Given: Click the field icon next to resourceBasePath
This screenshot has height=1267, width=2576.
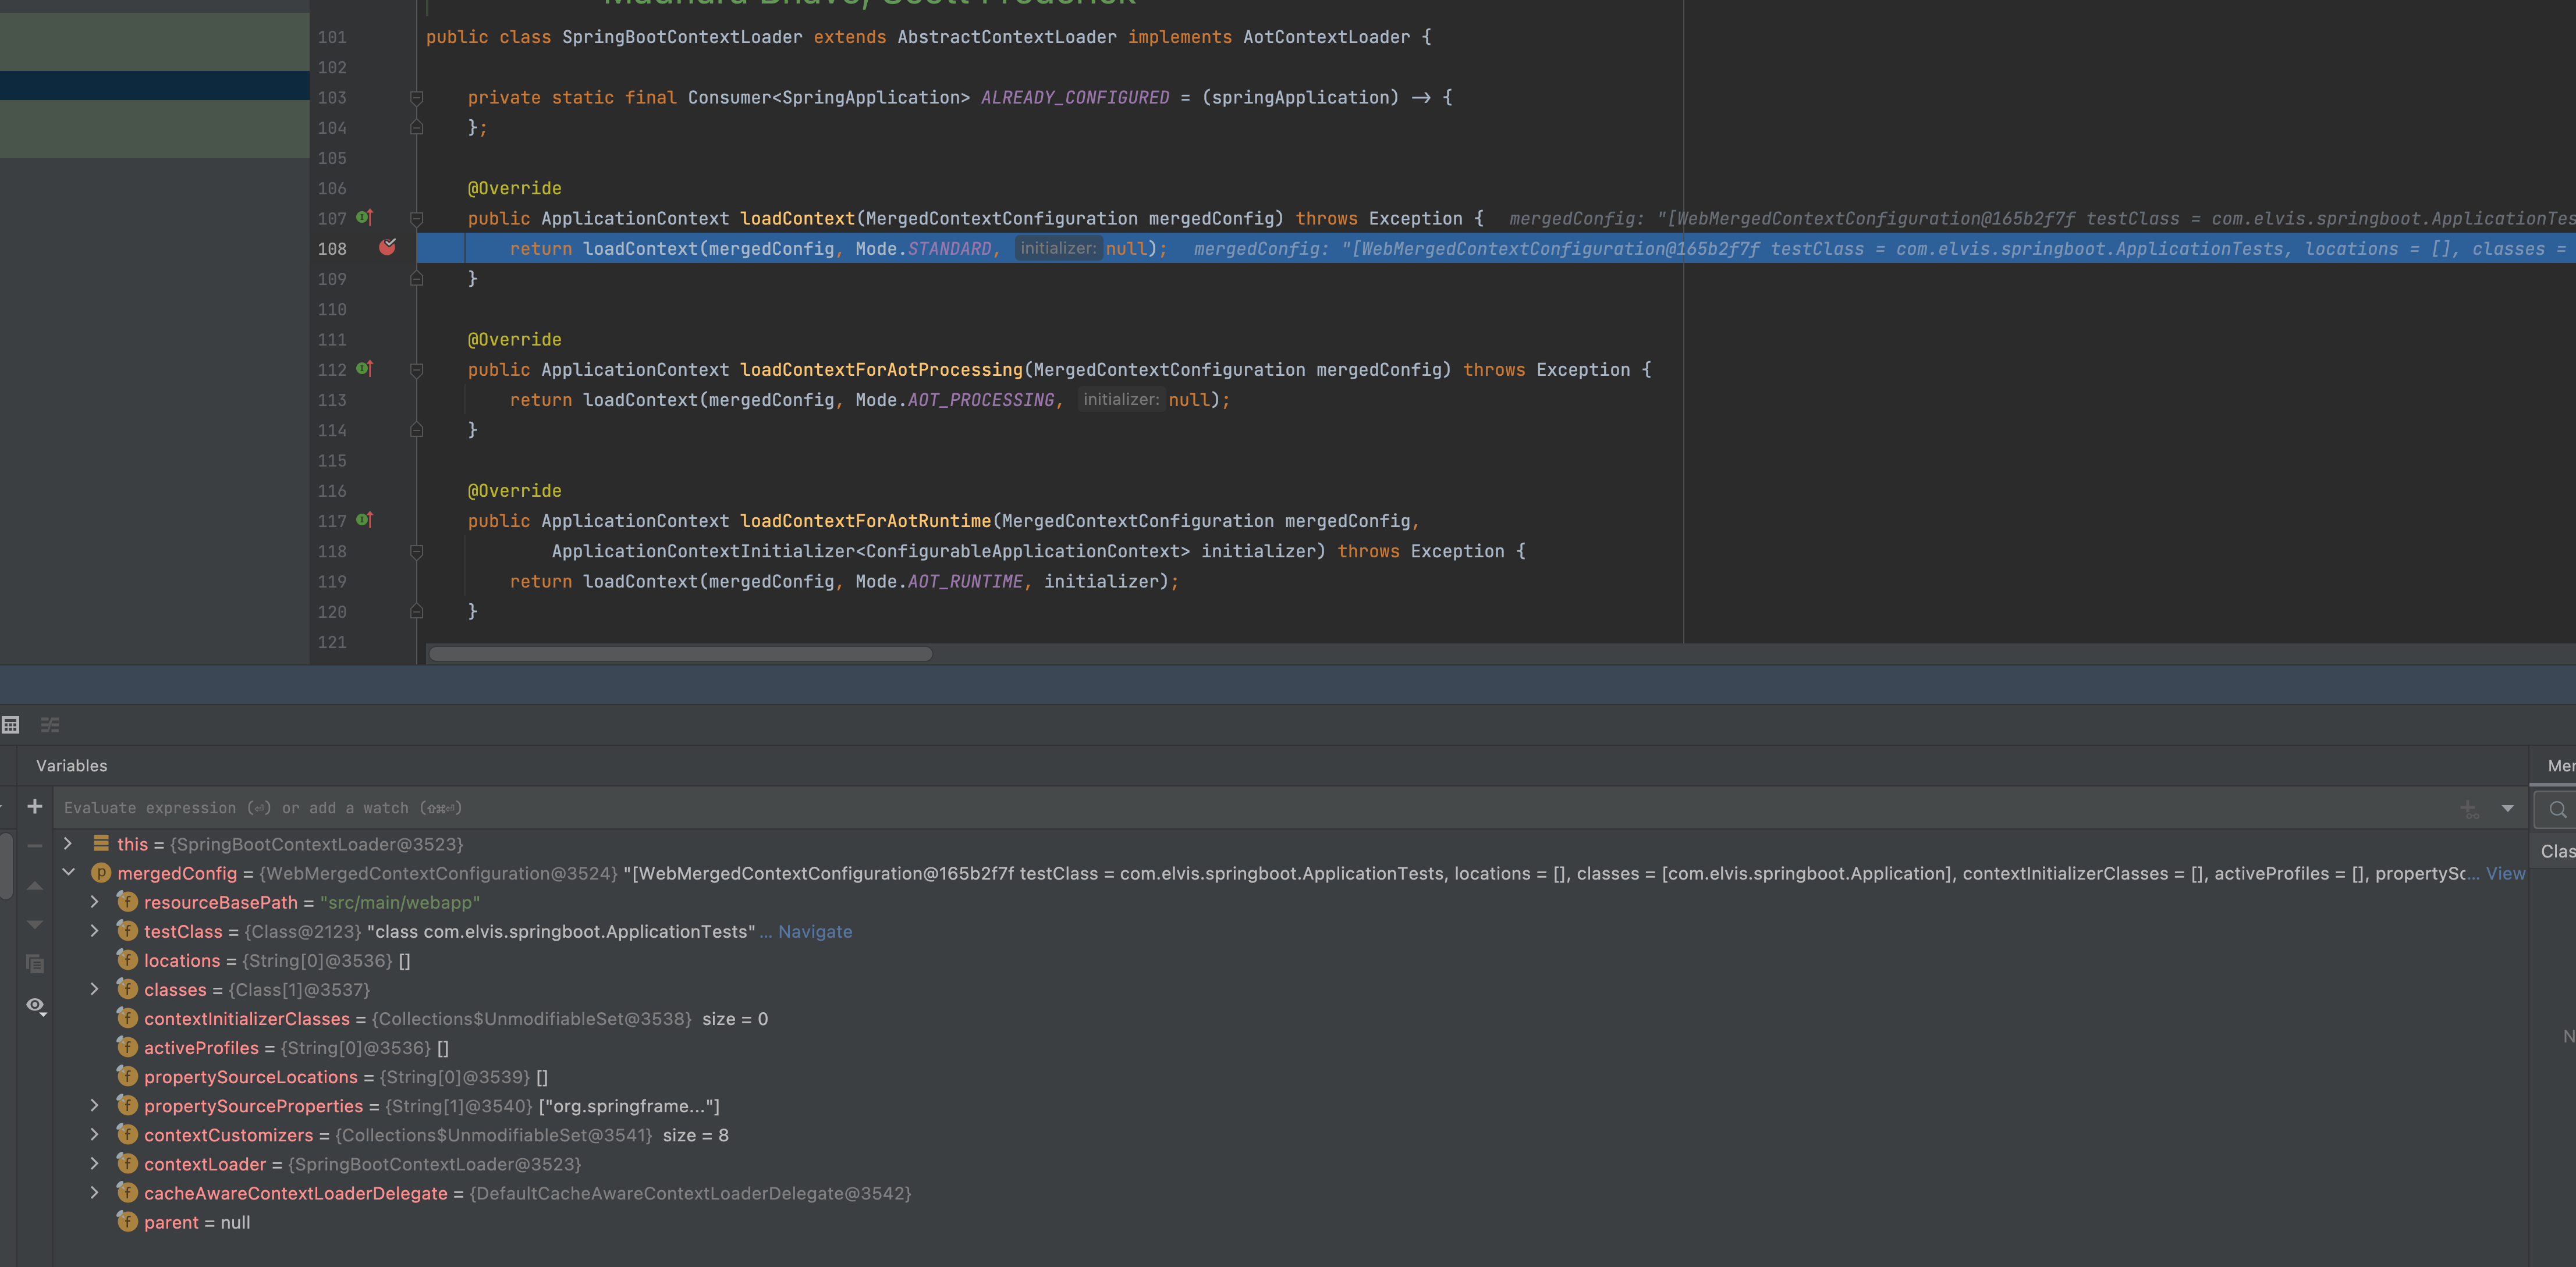Looking at the screenshot, I should coord(127,901).
